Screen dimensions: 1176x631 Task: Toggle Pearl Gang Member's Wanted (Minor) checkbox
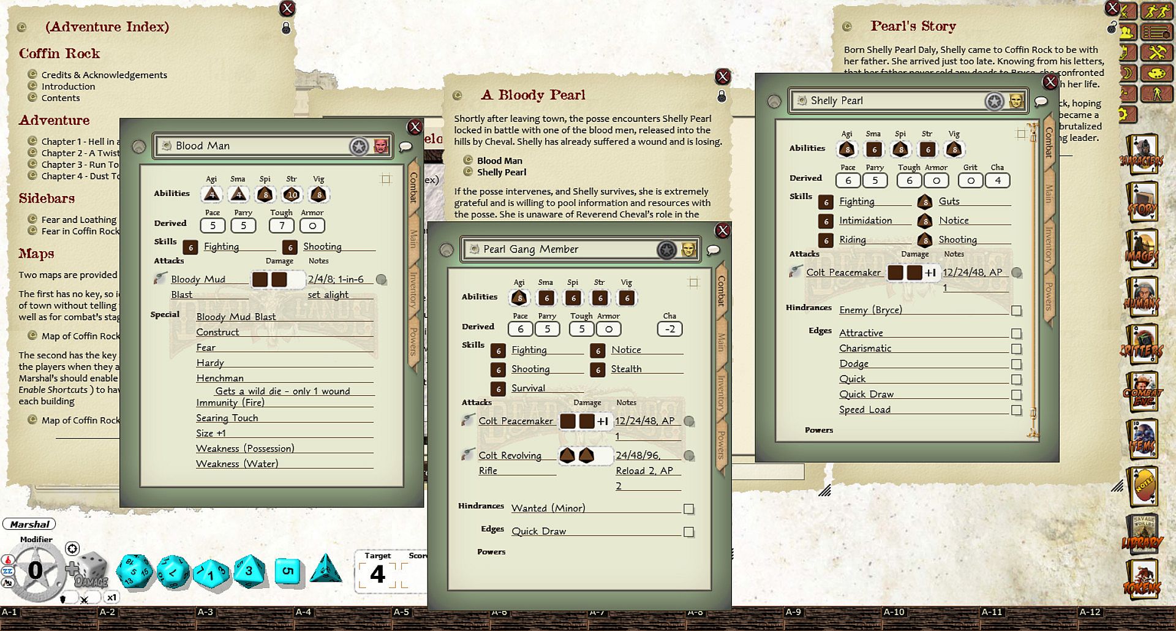tap(689, 509)
